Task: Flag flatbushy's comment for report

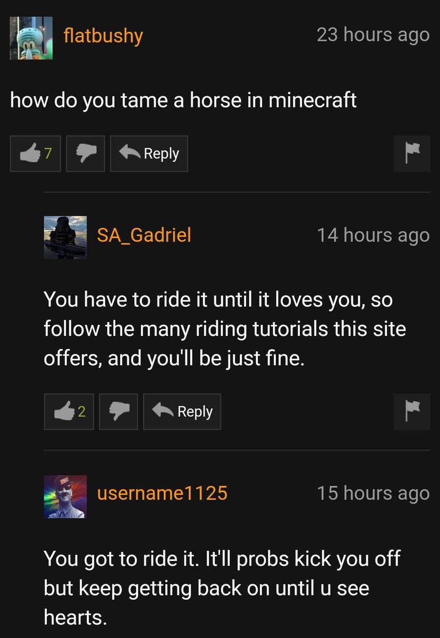Action: tap(412, 154)
